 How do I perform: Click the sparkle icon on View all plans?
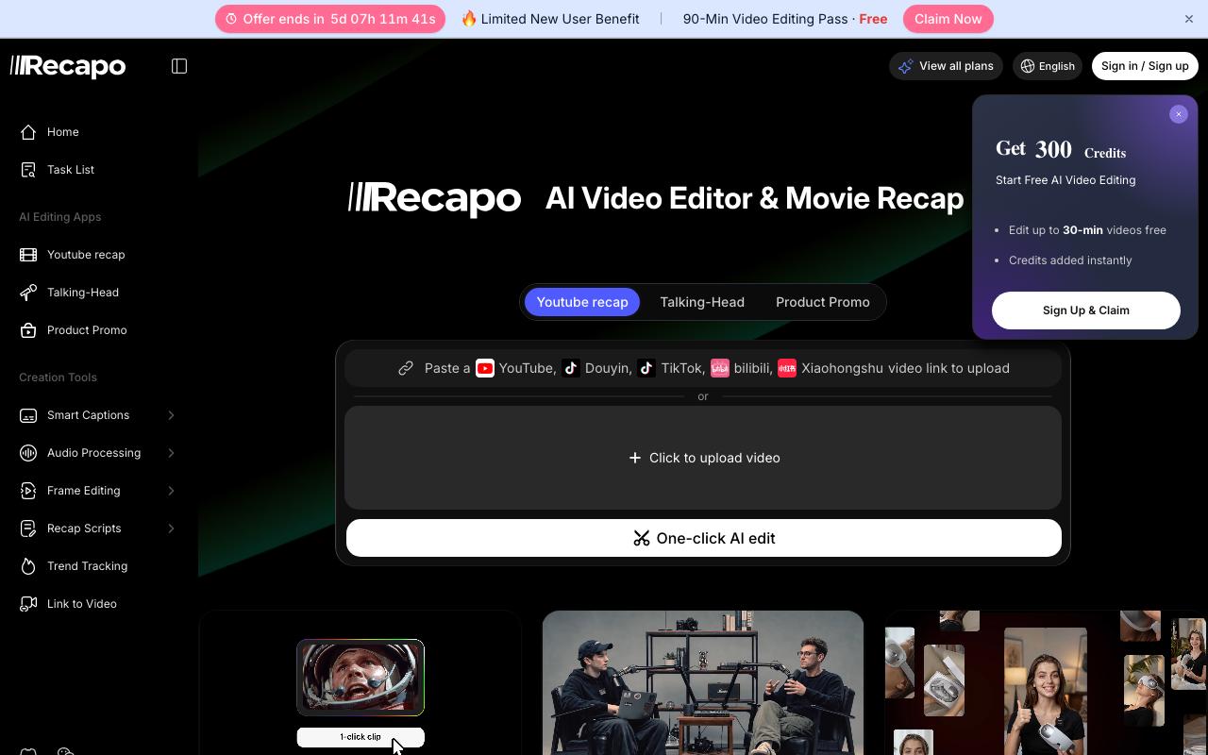[906, 66]
